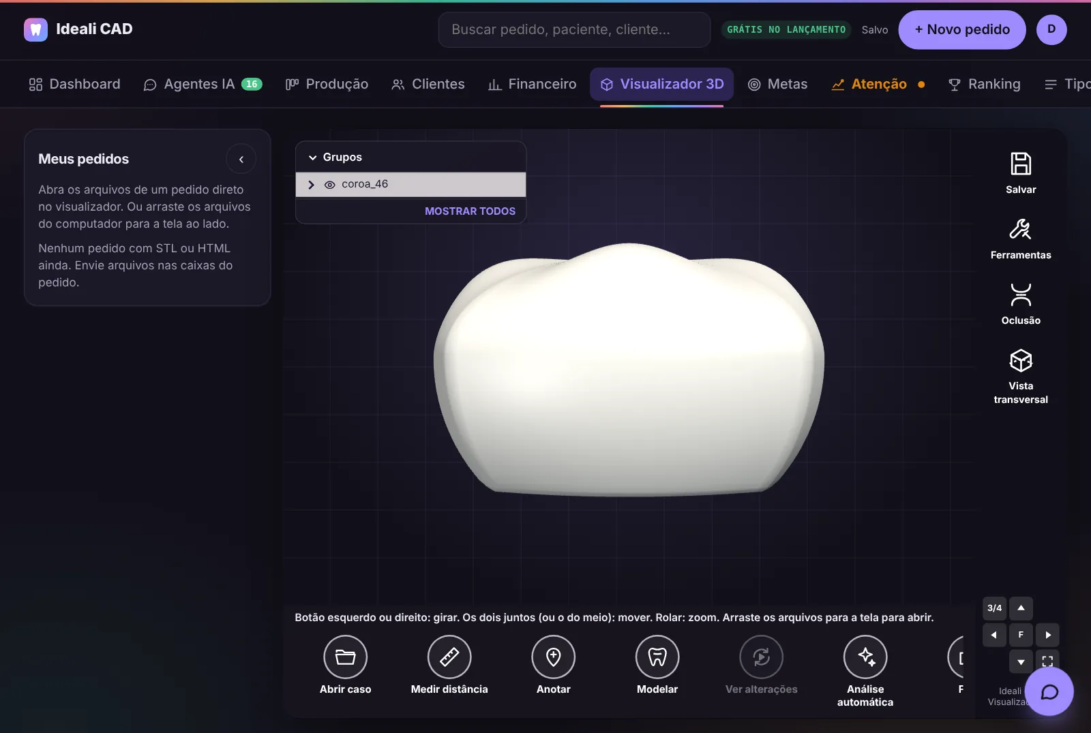Rotate view right with arrow
This screenshot has height=733, width=1091.
coord(1047,635)
